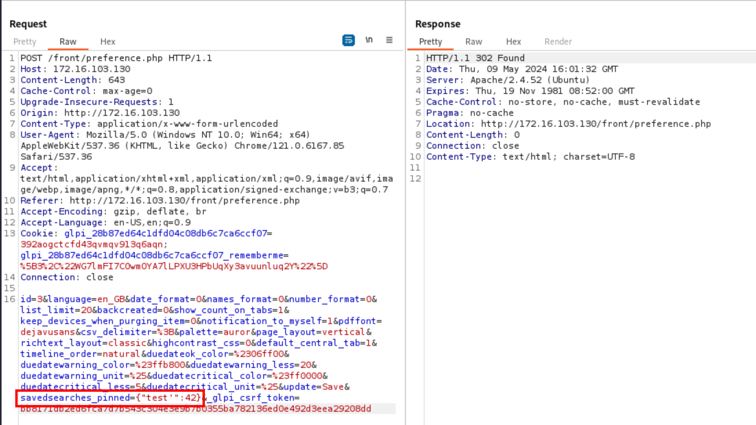Click the Request panel title

point(28,24)
